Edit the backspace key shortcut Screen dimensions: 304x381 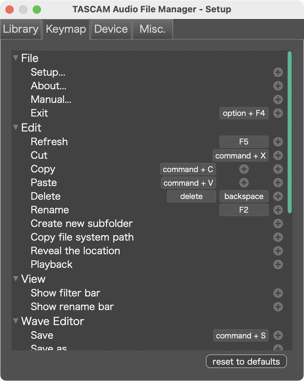coord(244,196)
